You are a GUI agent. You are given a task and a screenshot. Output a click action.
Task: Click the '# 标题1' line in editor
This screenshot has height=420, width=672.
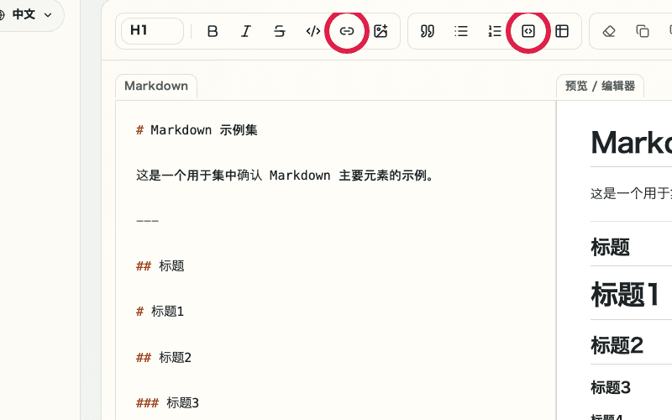click(x=160, y=311)
